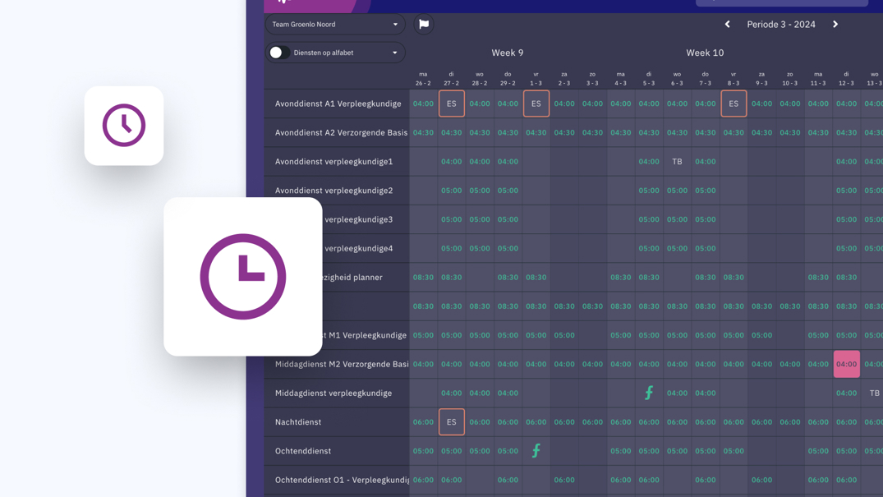Go to the next period with right arrow
Image resolution: width=883 pixels, height=497 pixels.
click(835, 25)
